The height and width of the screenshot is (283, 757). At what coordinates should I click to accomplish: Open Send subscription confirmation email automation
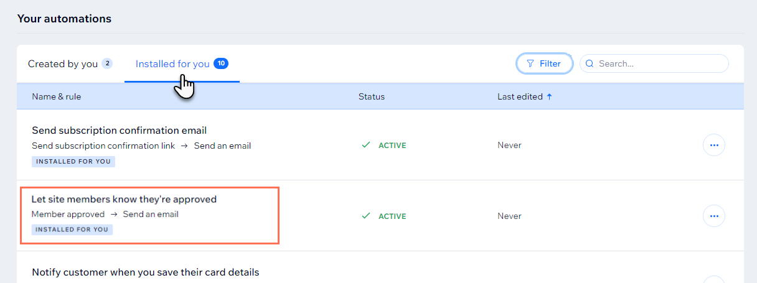120,130
